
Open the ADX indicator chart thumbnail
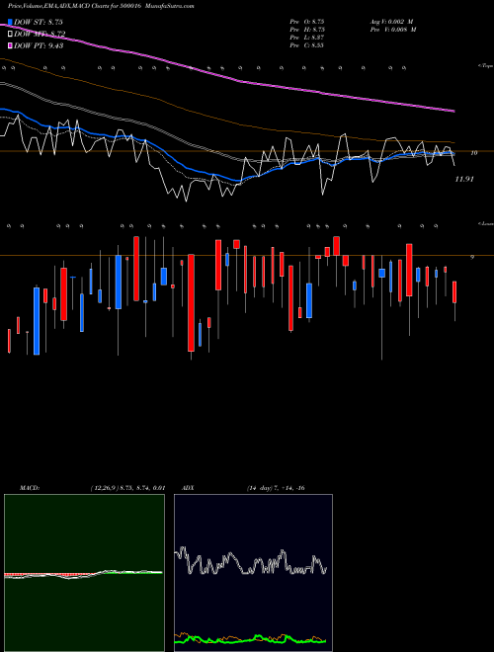pos(253,573)
